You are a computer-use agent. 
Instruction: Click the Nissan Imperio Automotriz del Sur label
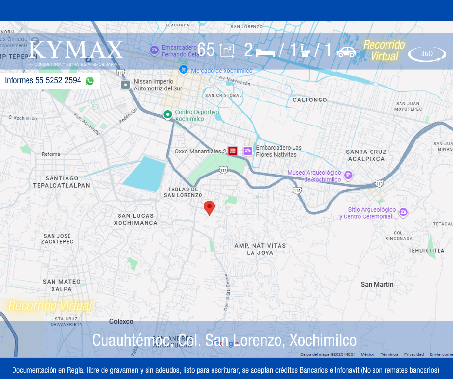158,85
